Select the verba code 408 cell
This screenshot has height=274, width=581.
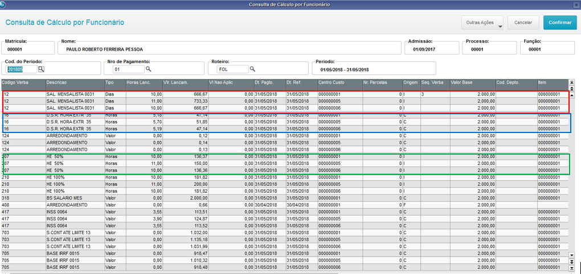23,205
